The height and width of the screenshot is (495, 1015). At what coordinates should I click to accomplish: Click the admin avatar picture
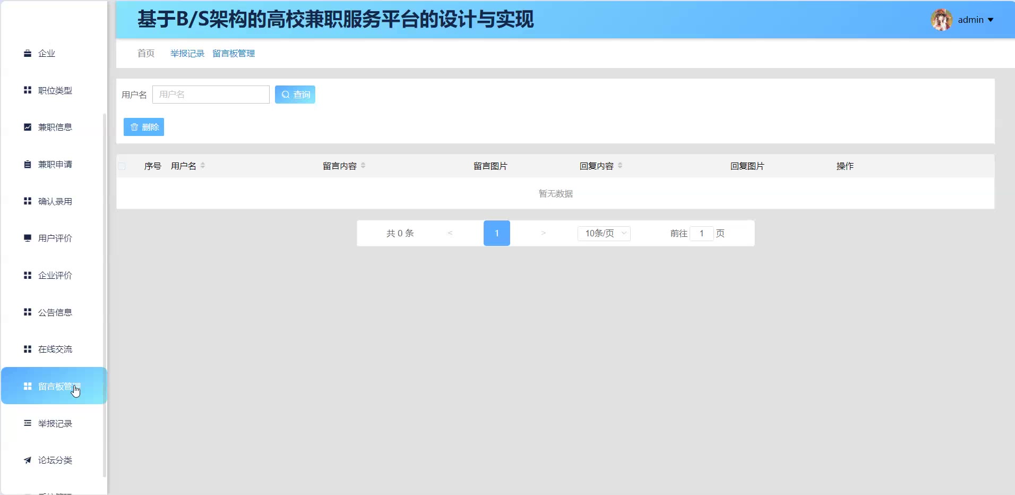tap(941, 20)
